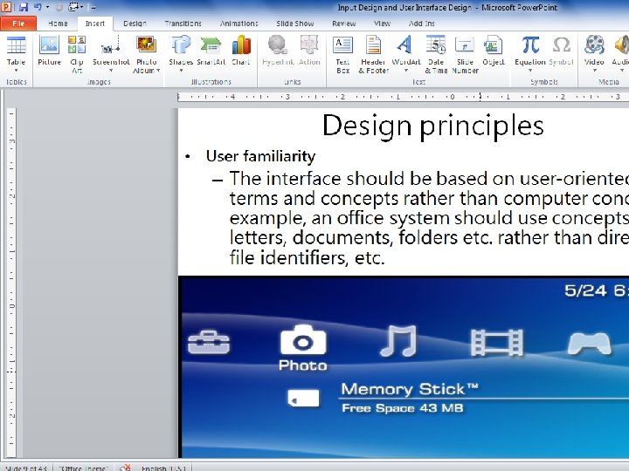Switch to the Transitions tab
This screenshot has height=471, width=629.
[x=183, y=24]
